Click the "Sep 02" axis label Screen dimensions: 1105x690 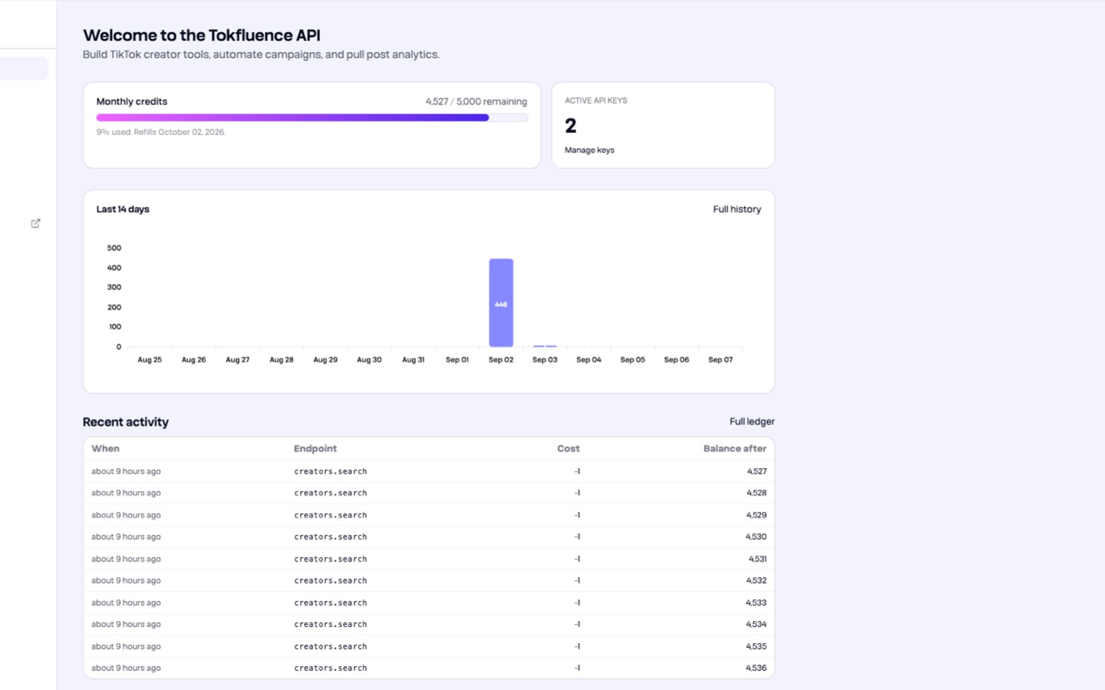tap(501, 360)
